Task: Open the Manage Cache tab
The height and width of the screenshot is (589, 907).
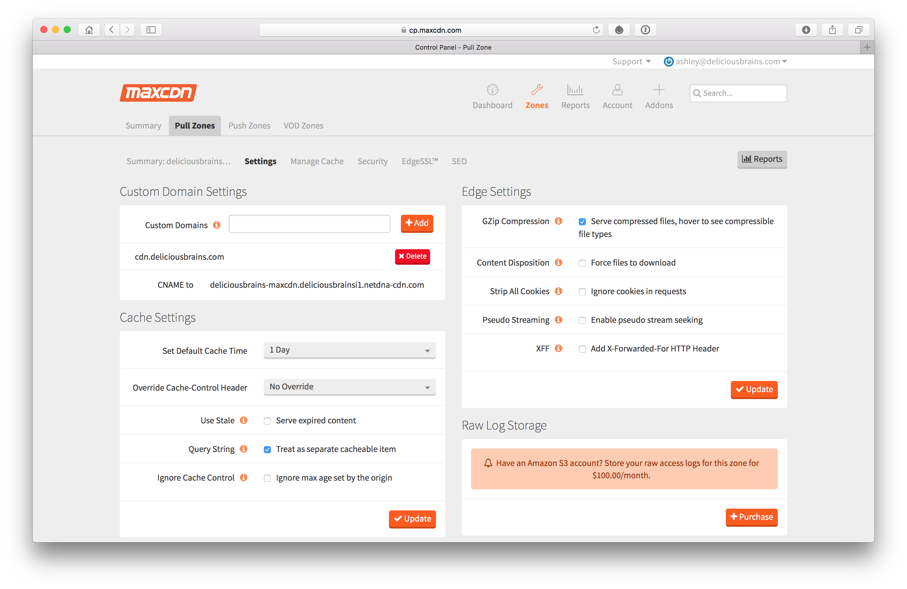Action: click(317, 161)
